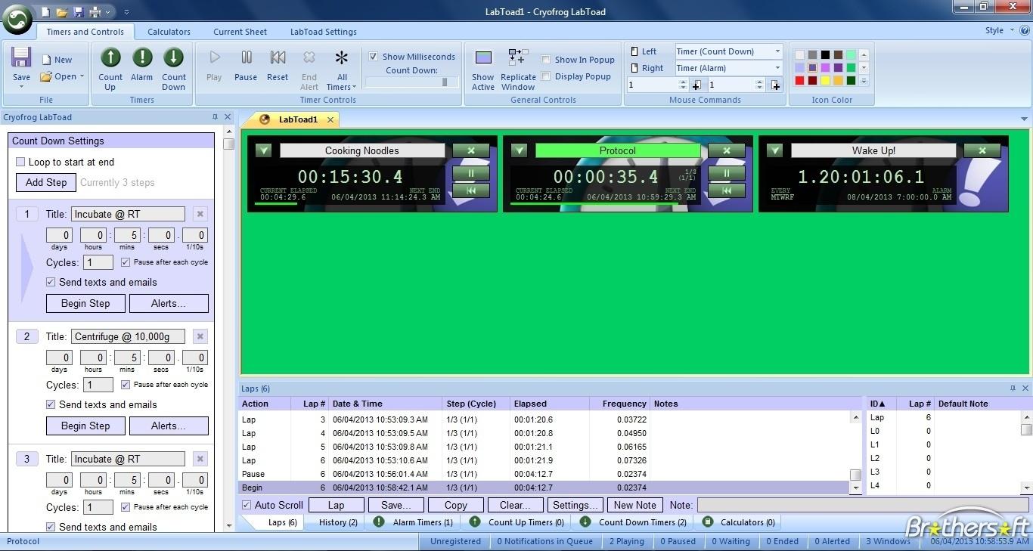Add an Alarm timer from the ribbon

tap(141, 65)
